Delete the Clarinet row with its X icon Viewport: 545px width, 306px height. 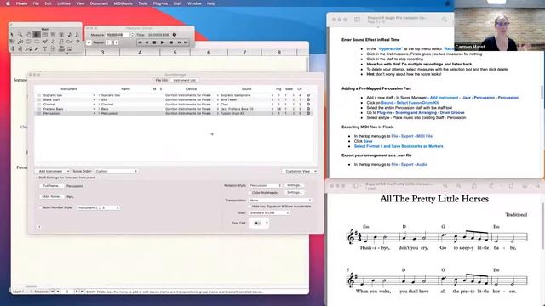click(x=308, y=104)
